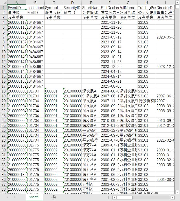Open the sheet1 tab

coord(34,197)
